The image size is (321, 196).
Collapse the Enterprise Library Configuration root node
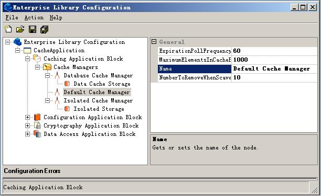[7, 42]
